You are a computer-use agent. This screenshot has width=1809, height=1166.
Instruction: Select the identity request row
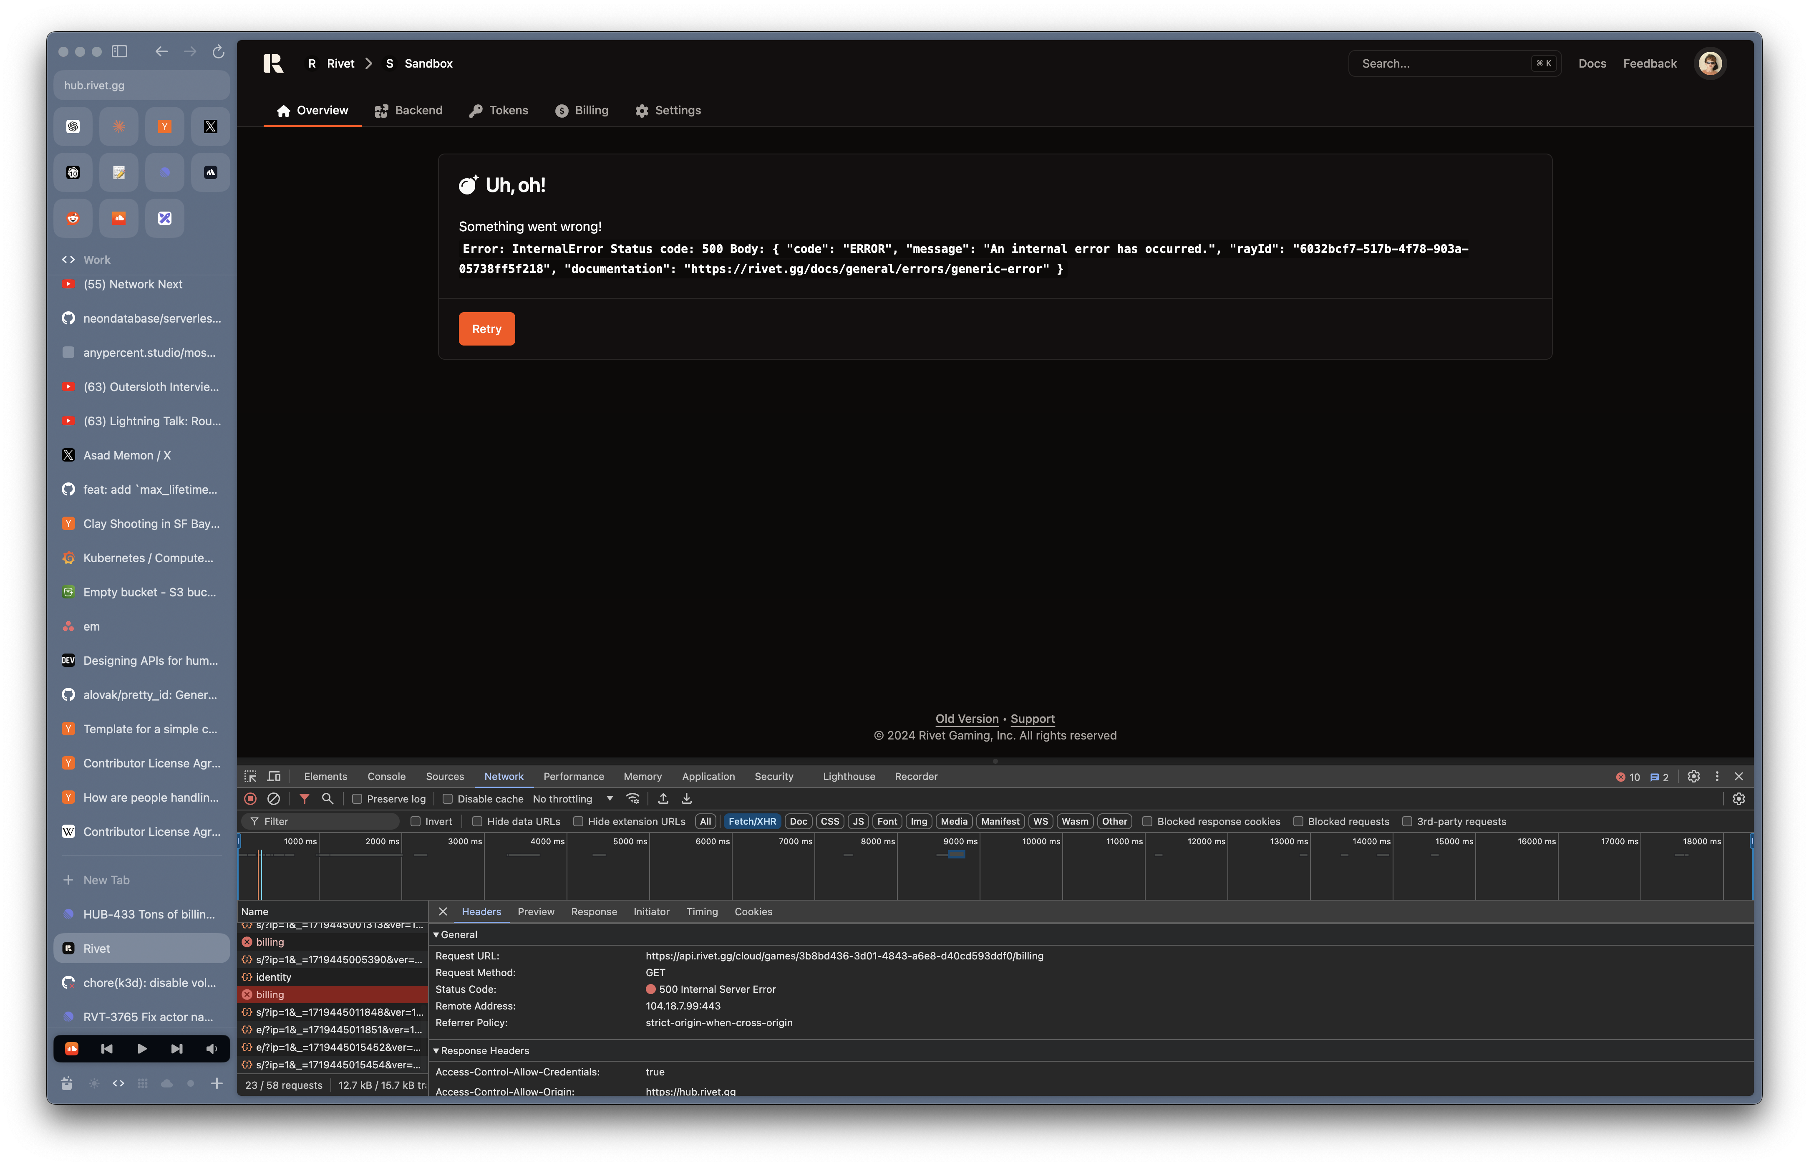point(333,978)
